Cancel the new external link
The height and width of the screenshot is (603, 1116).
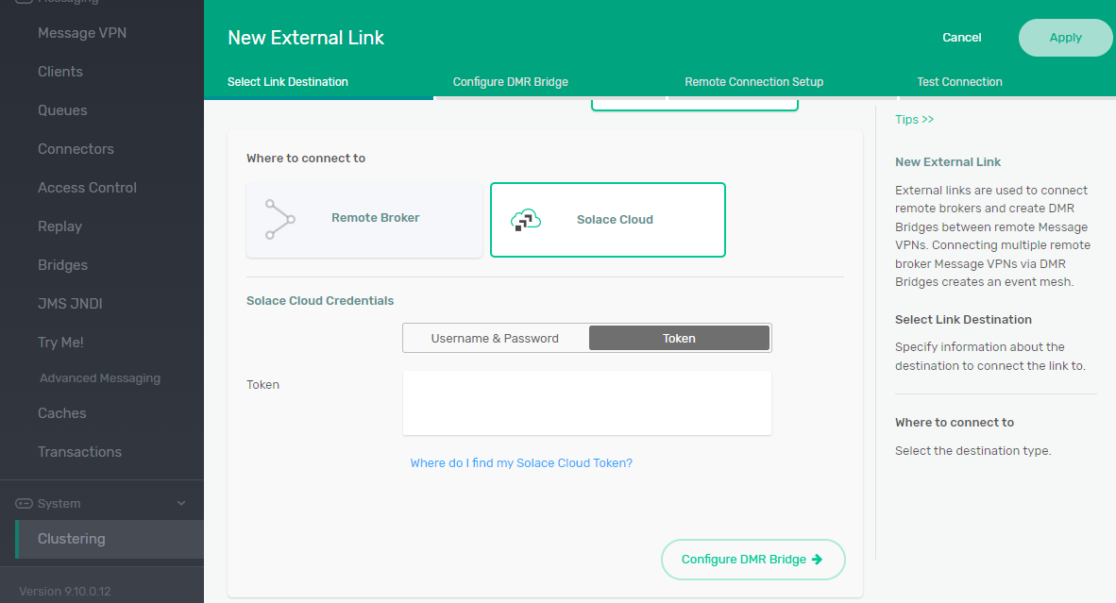pyautogui.click(x=961, y=38)
